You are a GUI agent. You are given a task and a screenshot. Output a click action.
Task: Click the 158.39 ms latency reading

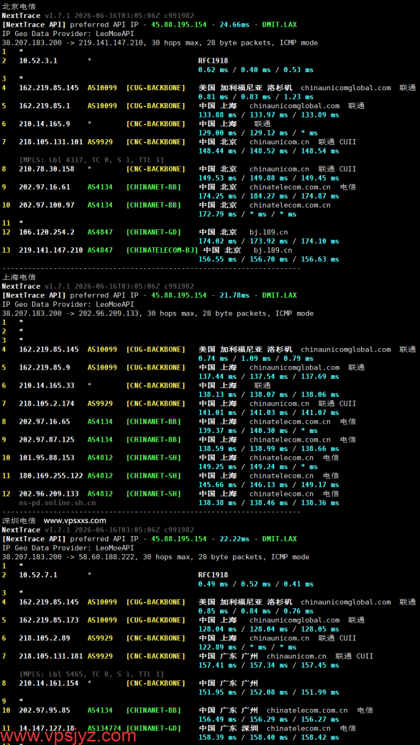click(218, 737)
